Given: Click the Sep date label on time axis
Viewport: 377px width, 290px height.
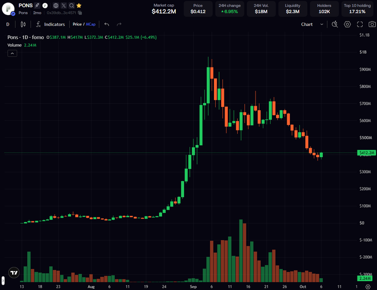Looking at the screenshot, I should [193, 287].
